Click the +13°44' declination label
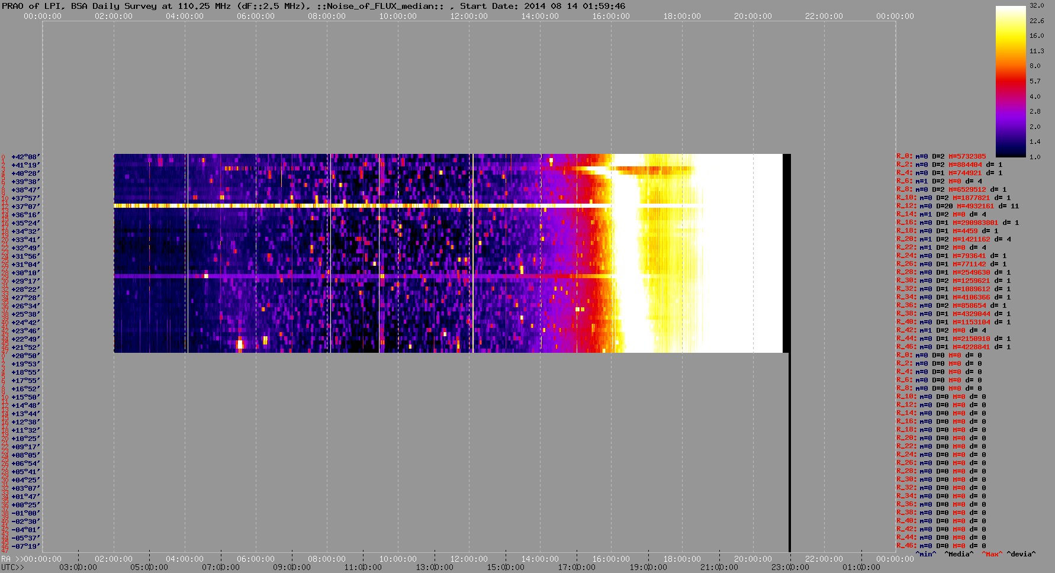The height and width of the screenshot is (573, 1055). coord(25,414)
